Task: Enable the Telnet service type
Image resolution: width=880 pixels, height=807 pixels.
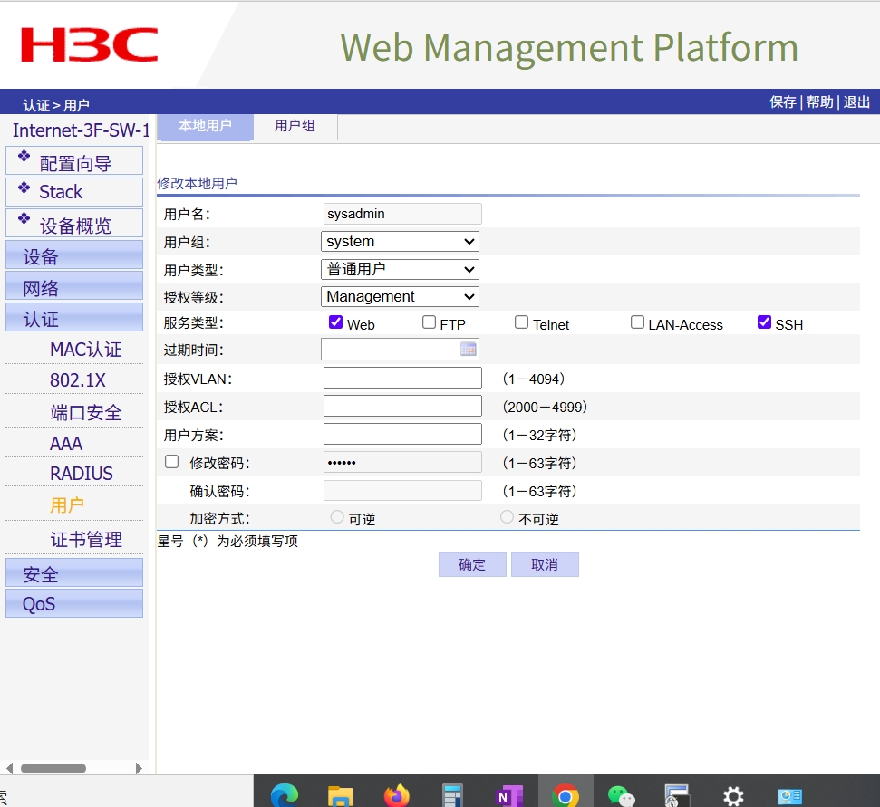Action: tap(521, 322)
